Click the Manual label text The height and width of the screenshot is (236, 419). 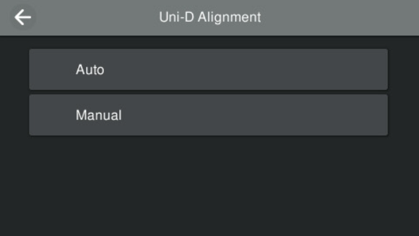99,115
